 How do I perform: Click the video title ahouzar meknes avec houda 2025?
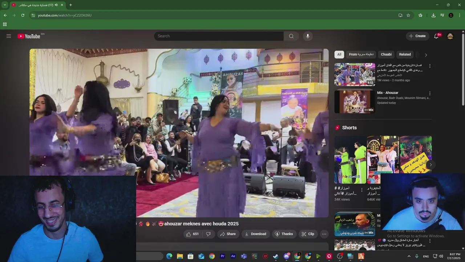201,224
